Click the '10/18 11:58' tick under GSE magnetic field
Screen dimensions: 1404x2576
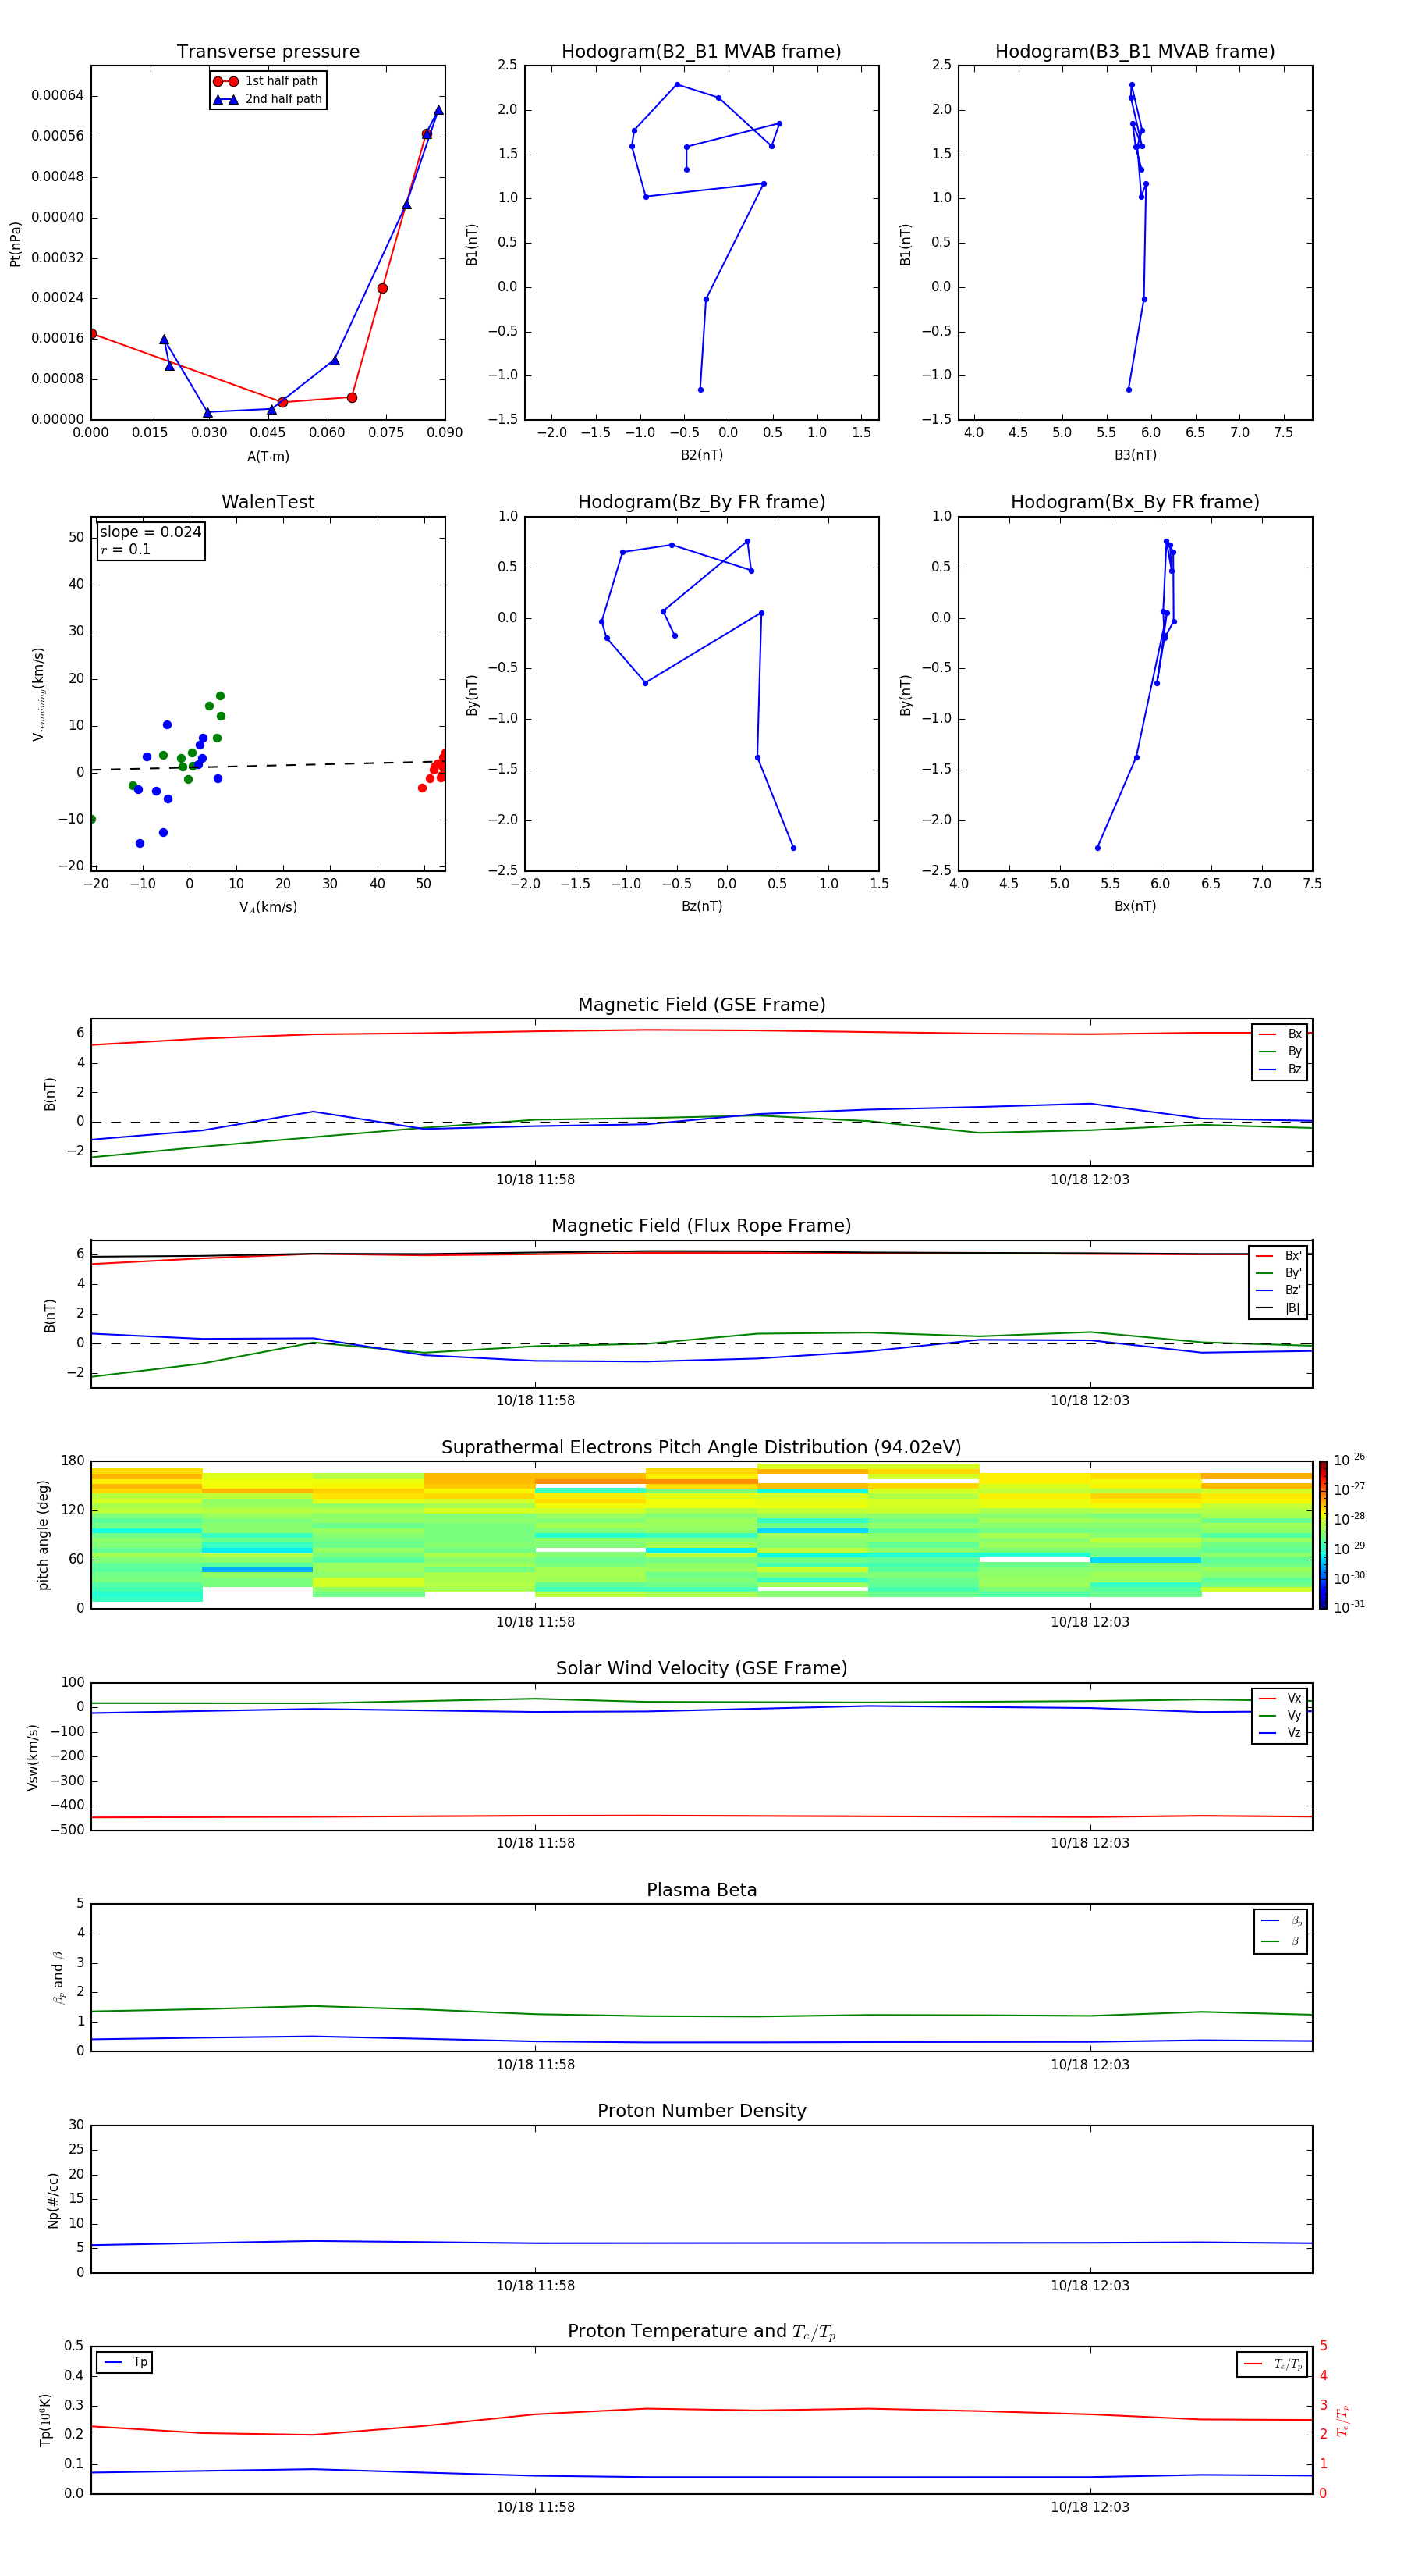pos(534,1179)
